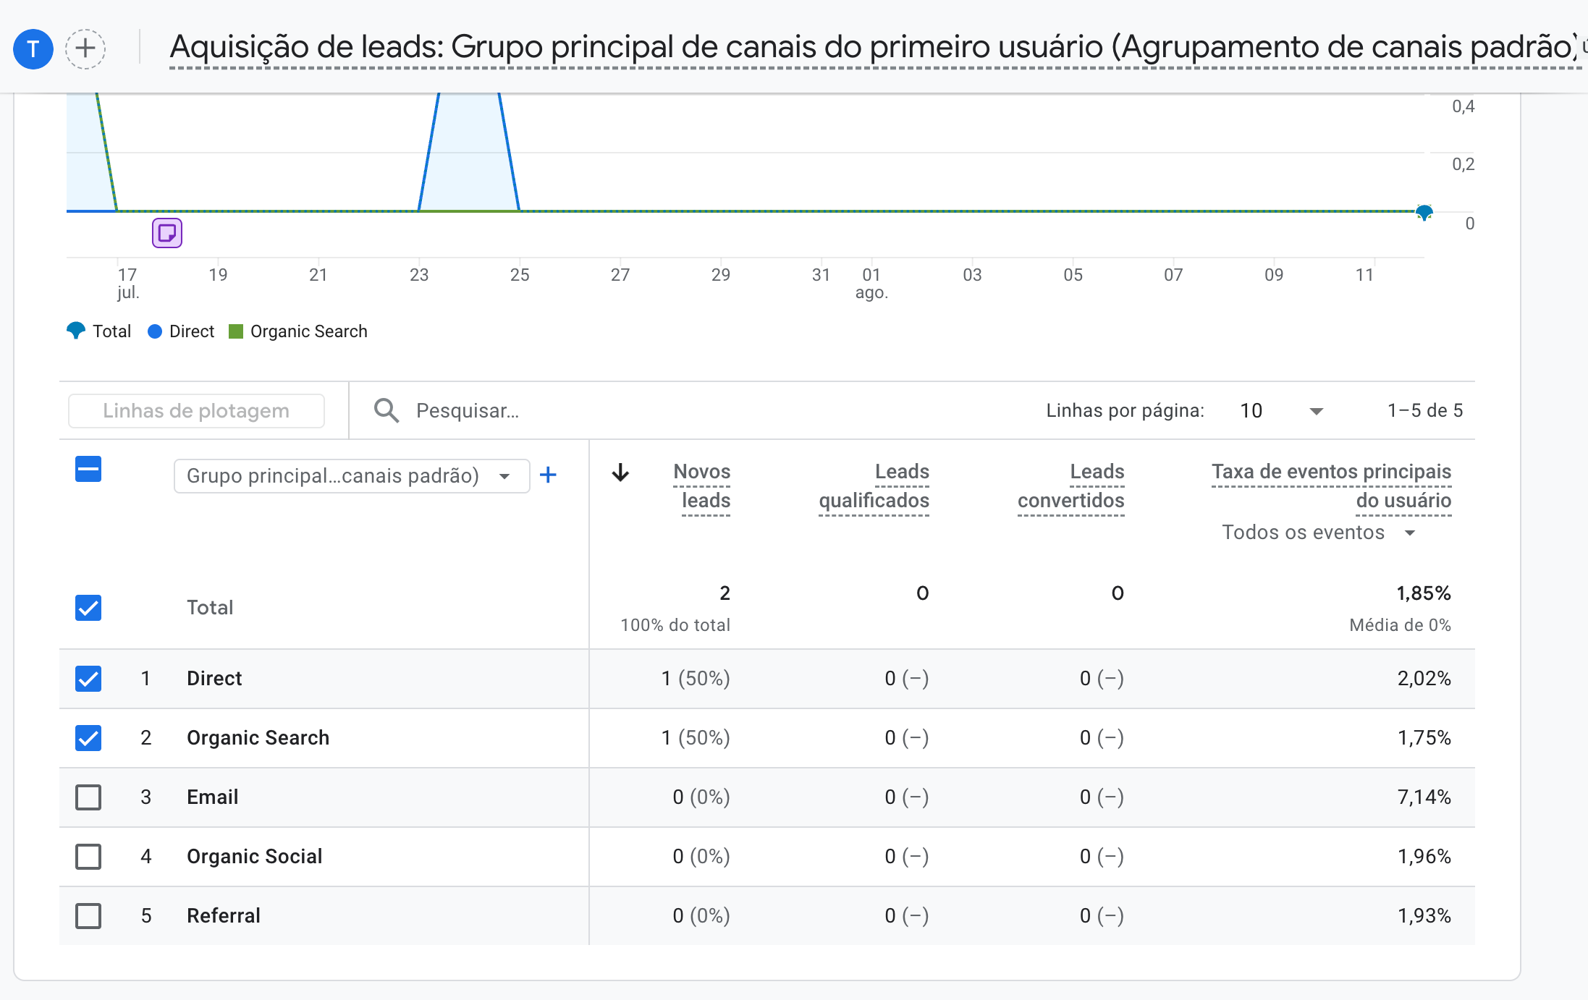Click the Organic Search green legend swatch
The height and width of the screenshot is (1000, 1588).
pos(235,331)
